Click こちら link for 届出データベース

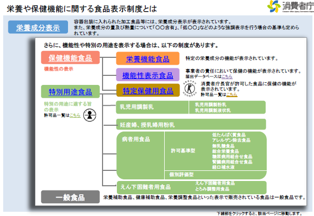[227, 76]
